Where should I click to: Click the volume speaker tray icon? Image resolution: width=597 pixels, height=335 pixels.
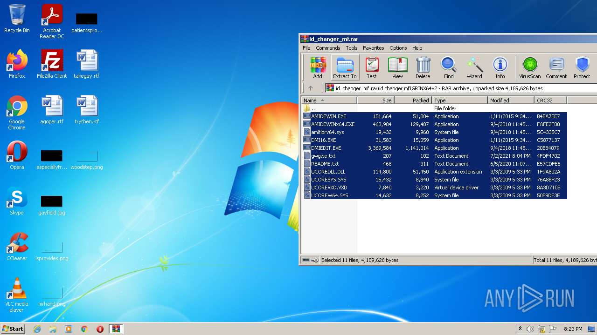(530, 329)
